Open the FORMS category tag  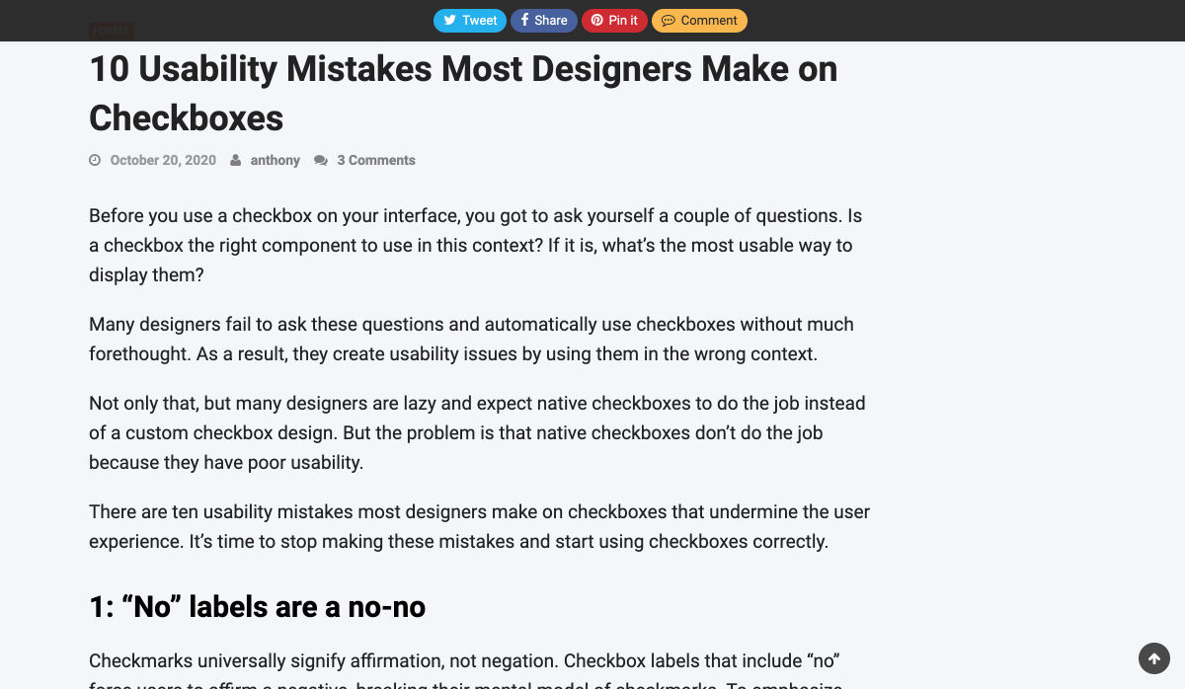click(110, 32)
